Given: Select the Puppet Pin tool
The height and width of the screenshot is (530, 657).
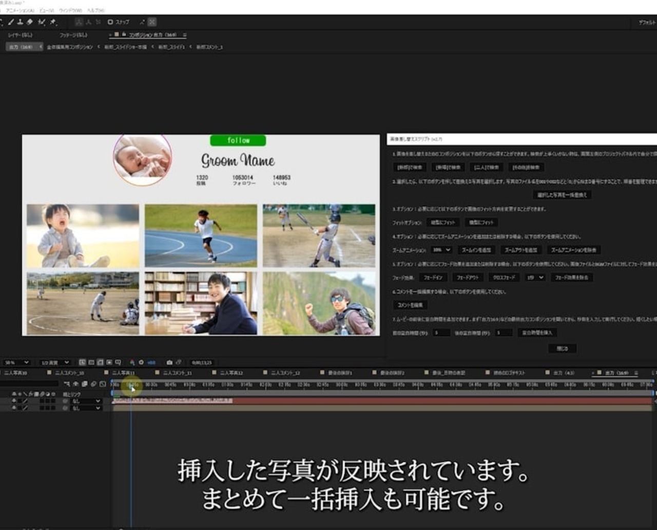Looking at the screenshot, I should click(x=52, y=22).
